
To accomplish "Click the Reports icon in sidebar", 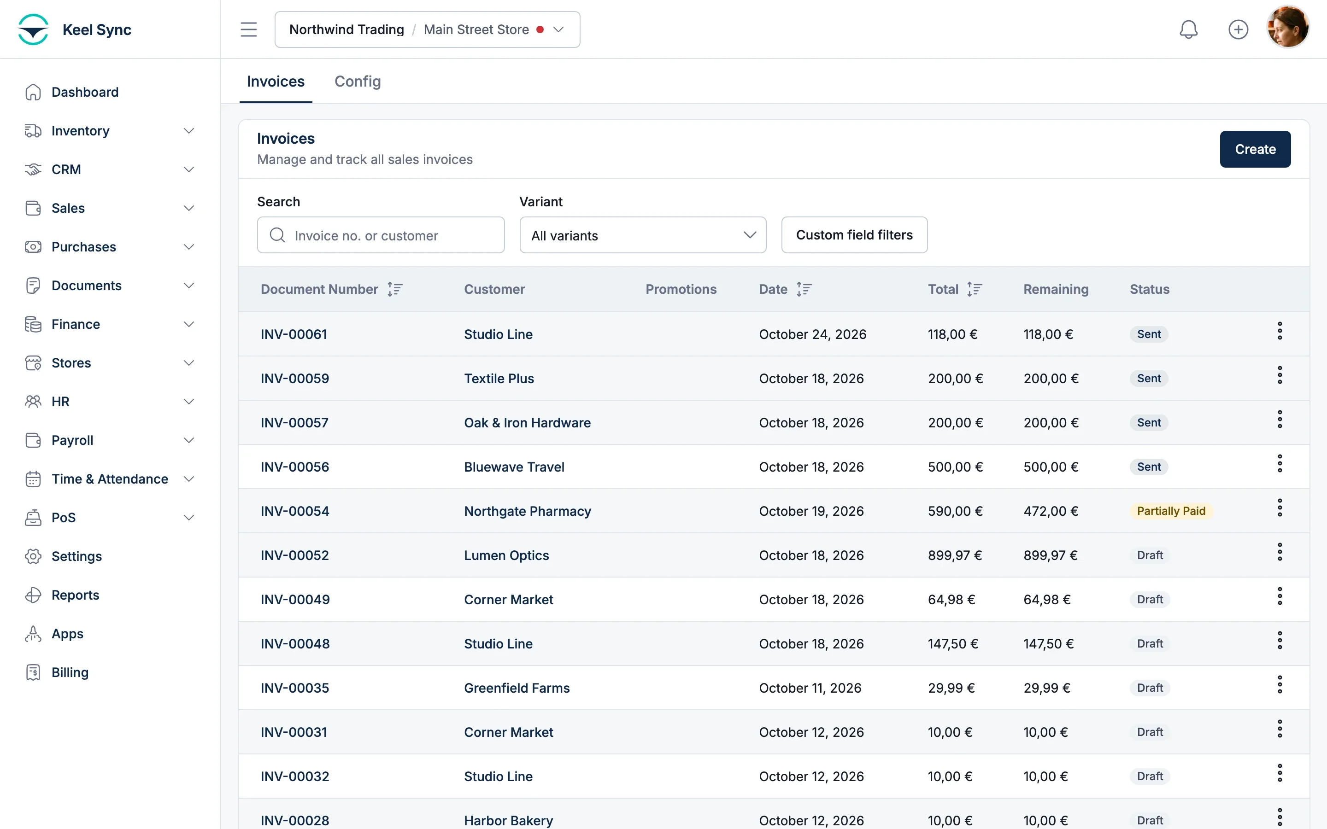I will [33, 595].
